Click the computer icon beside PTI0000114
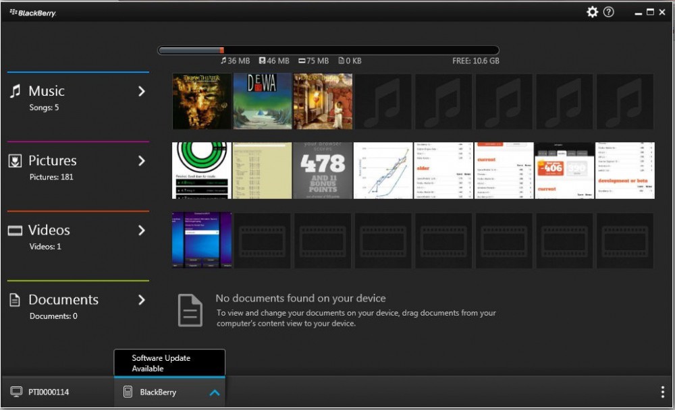Viewport: 675px width, 410px height. coord(16,392)
